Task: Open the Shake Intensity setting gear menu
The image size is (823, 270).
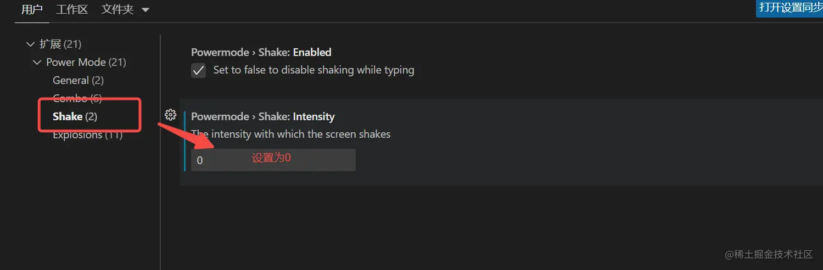Action: coord(170,115)
